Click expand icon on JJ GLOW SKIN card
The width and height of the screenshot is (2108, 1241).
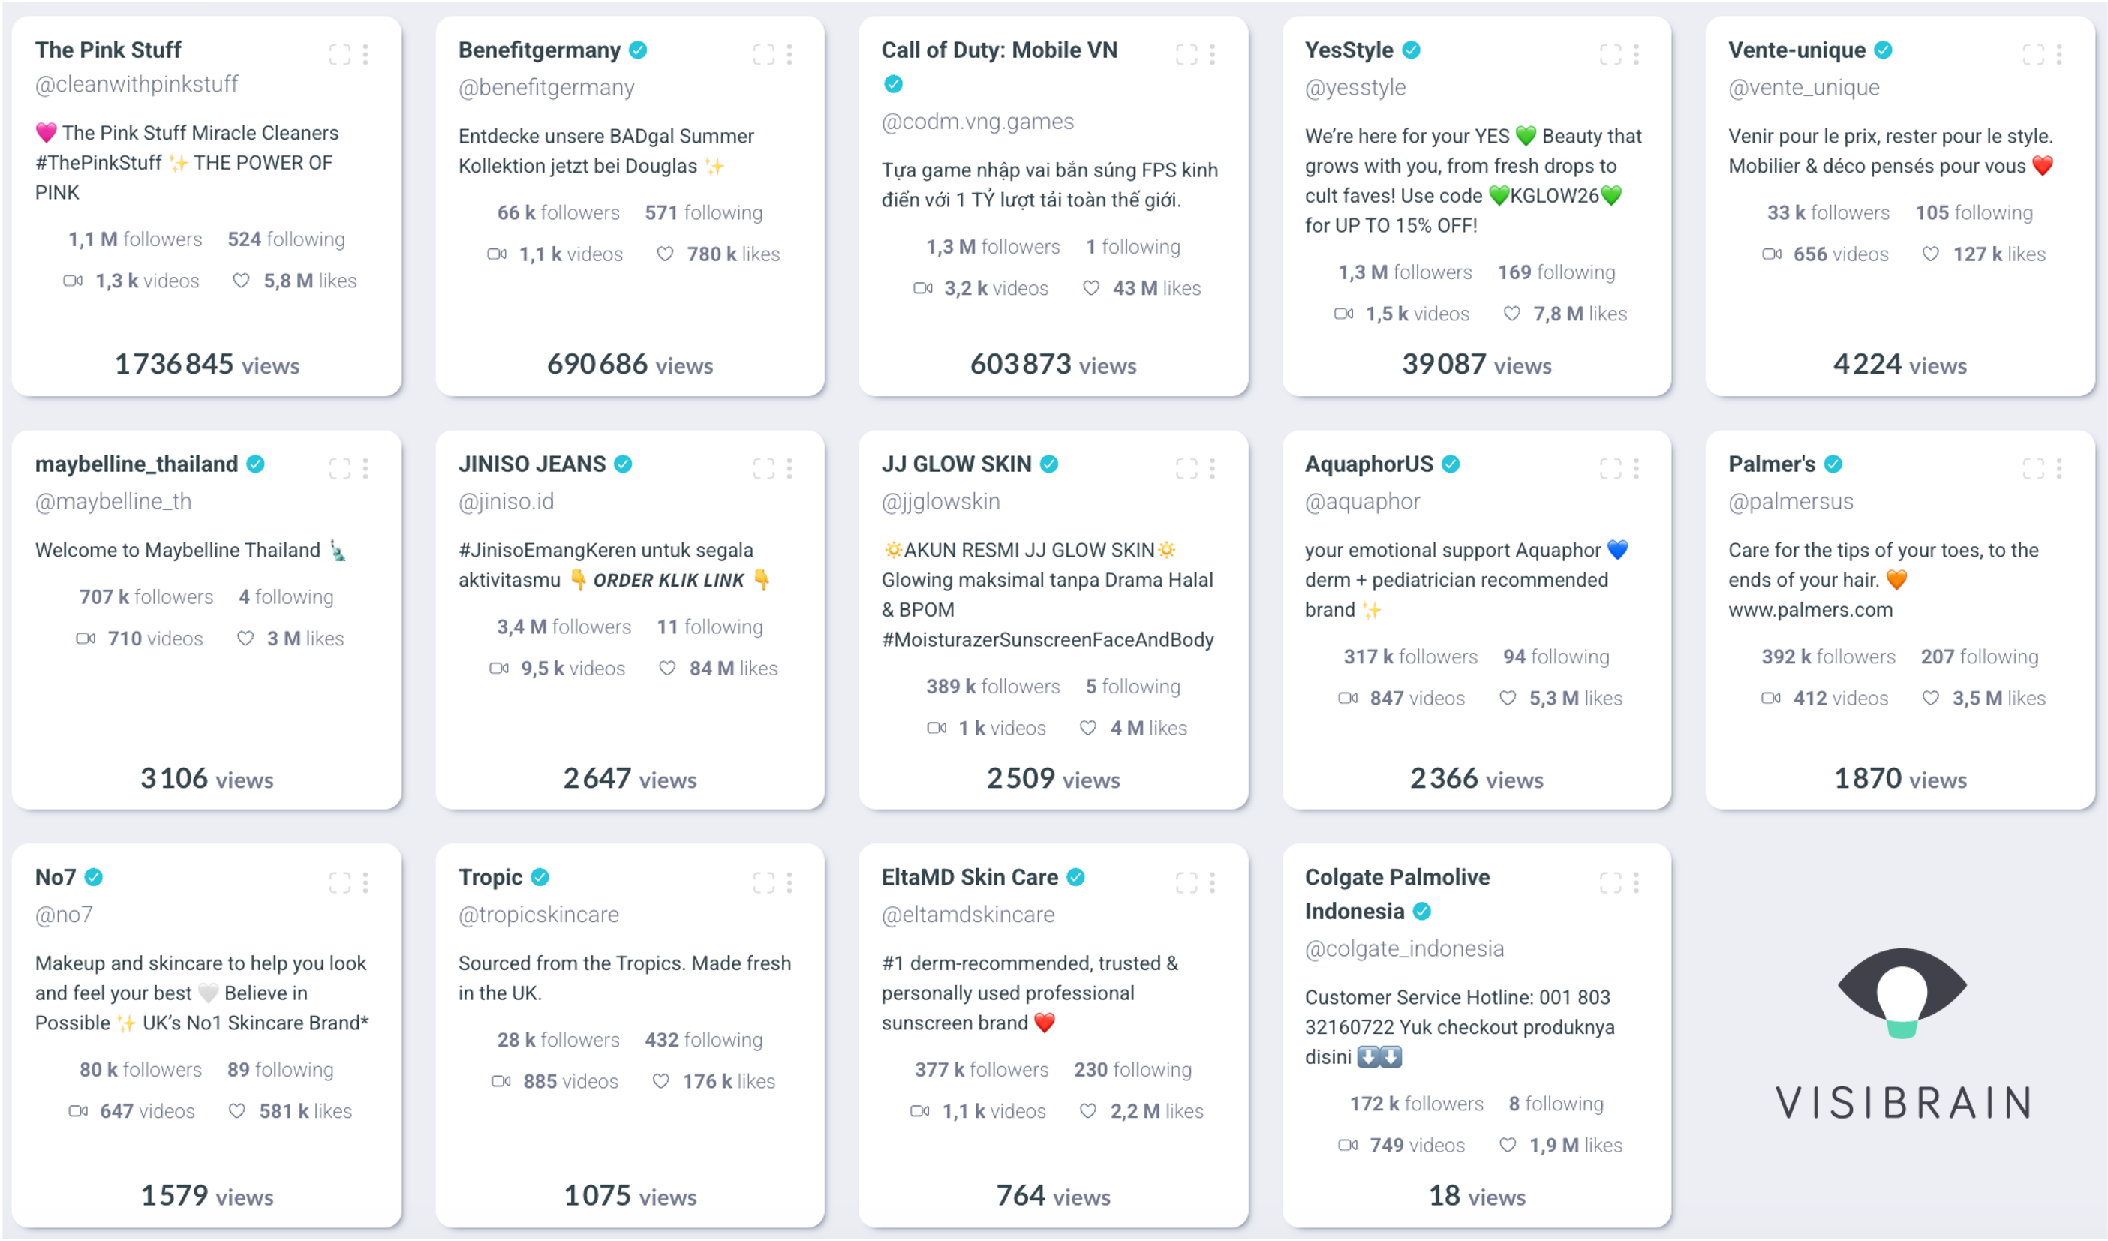click(1186, 468)
